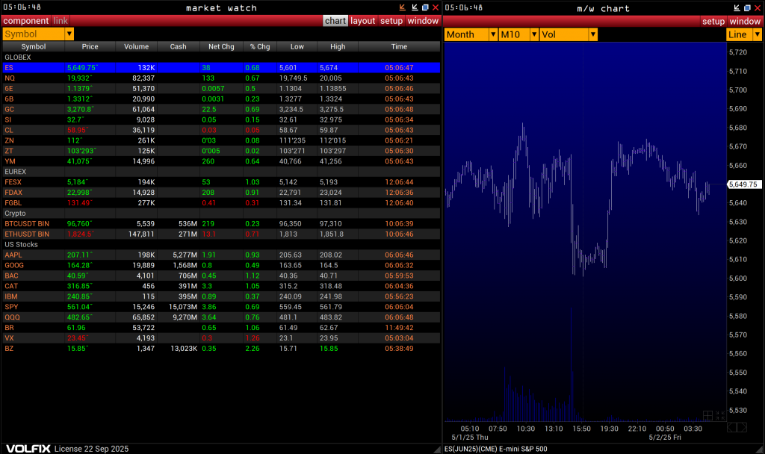The width and height of the screenshot is (765, 454).
Task: Select the AAPL symbol
Action: (x=13, y=255)
